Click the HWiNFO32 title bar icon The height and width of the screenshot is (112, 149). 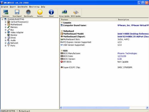(x=2, y=3)
